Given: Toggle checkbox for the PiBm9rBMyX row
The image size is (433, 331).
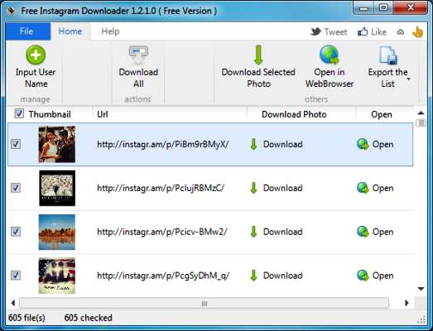Looking at the screenshot, I should click(16, 144).
